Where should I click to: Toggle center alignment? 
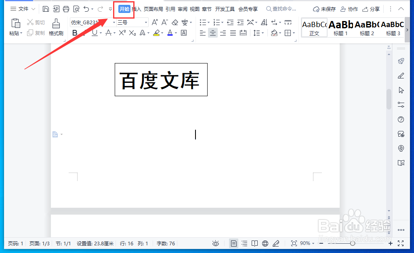click(x=213, y=33)
